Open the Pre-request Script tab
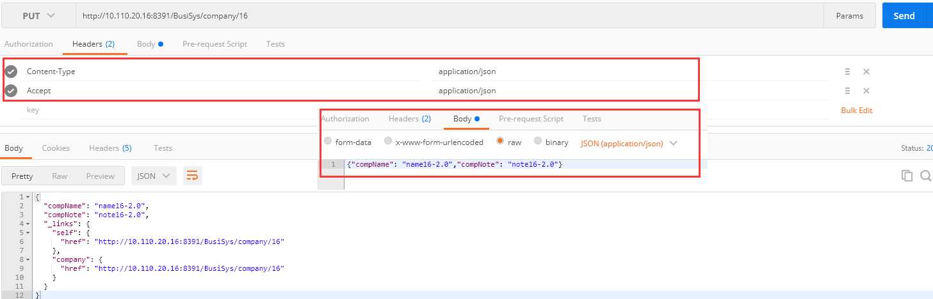The height and width of the screenshot is (299, 933). 215,44
